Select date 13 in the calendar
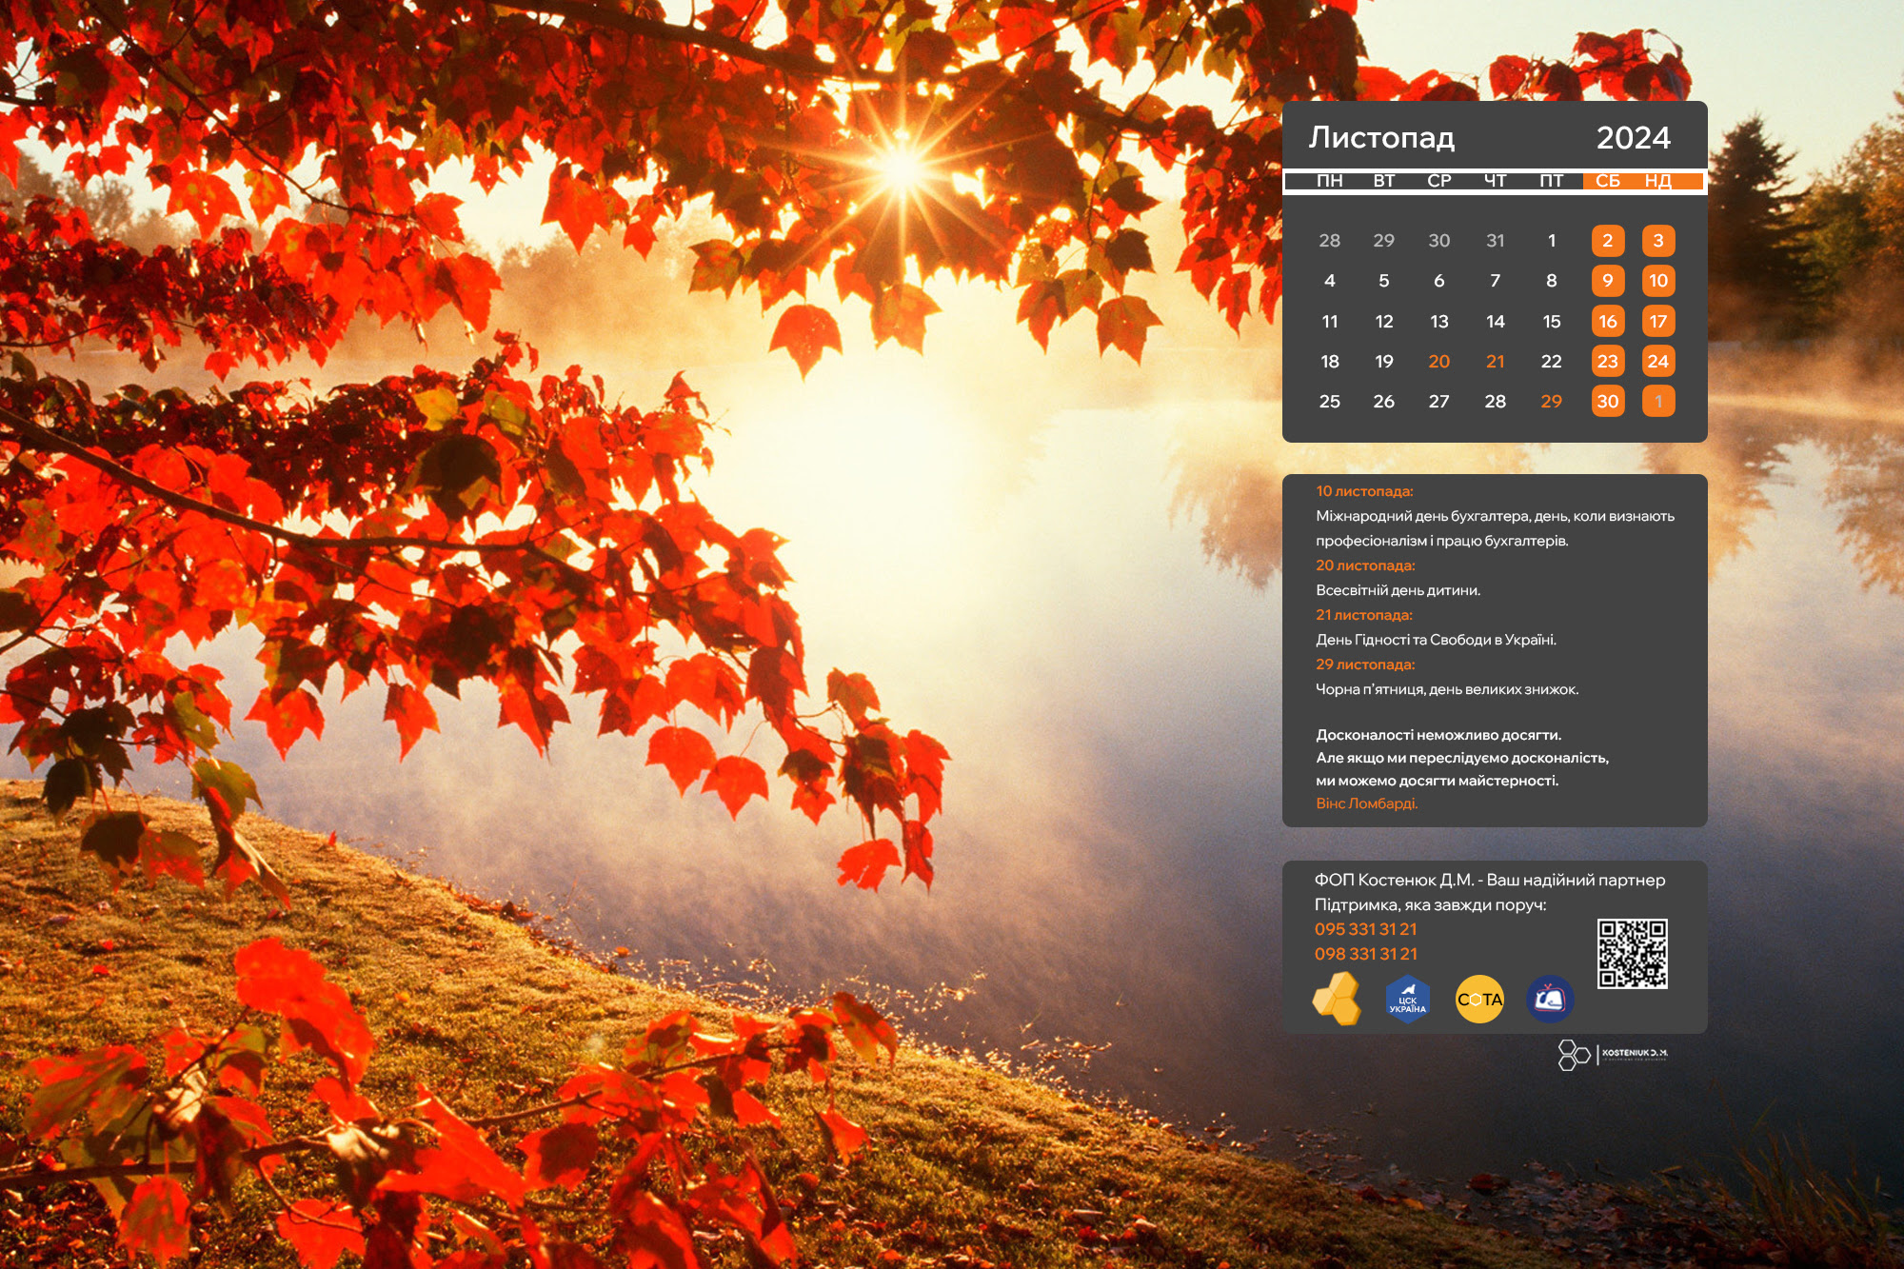The width and height of the screenshot is (1904, 1269). click(x=1439, y=322)
